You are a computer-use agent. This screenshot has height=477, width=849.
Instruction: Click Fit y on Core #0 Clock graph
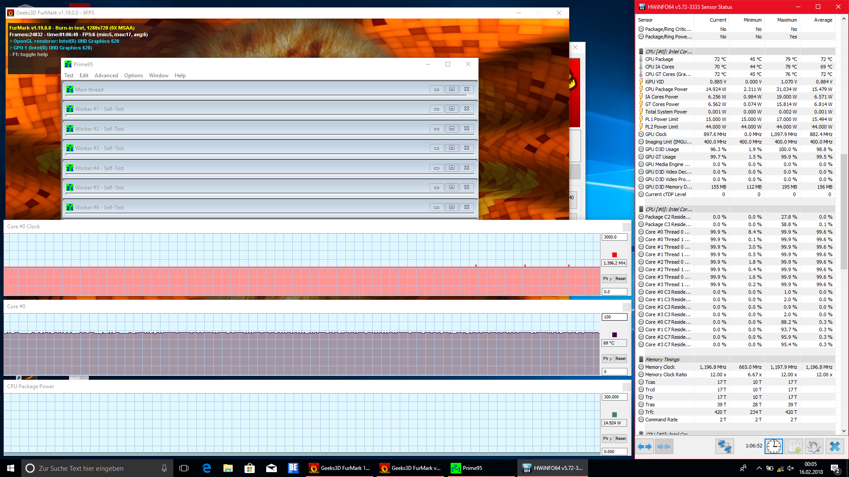pos(607,279)
